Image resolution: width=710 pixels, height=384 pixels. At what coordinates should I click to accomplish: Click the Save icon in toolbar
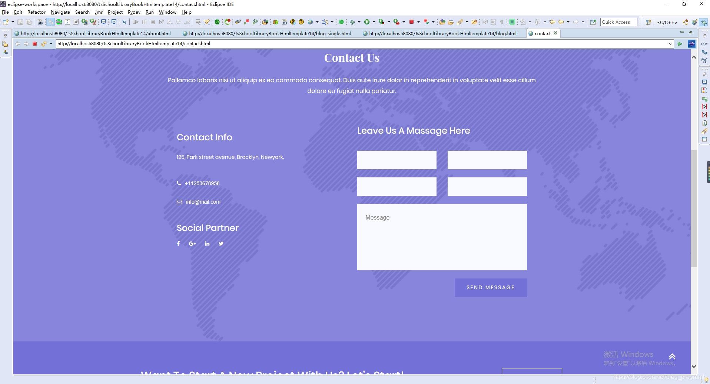(20, 22)
